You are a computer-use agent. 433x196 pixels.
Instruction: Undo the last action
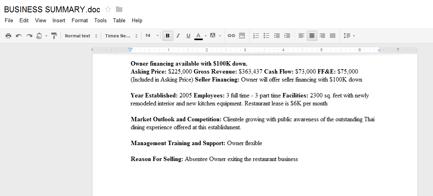[x=19, y=36]
